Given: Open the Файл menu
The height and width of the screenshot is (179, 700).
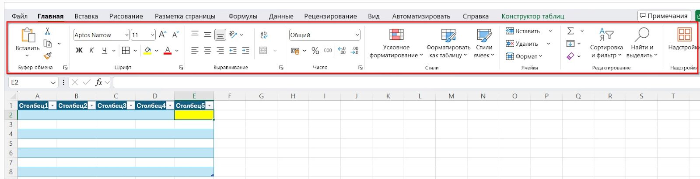Looking at the screenshot, I should pyautogui.click(x=20, y=16).
